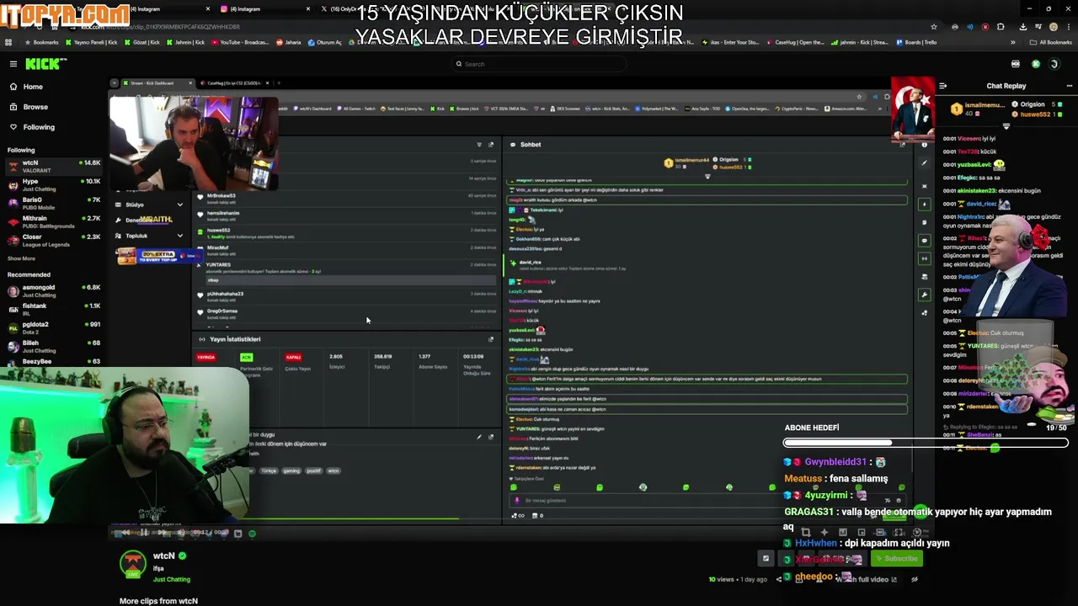This screenshot has height=606, width=1078.
Task: Open the Kick hamburger menu
Action: click(x=13, y=64)
